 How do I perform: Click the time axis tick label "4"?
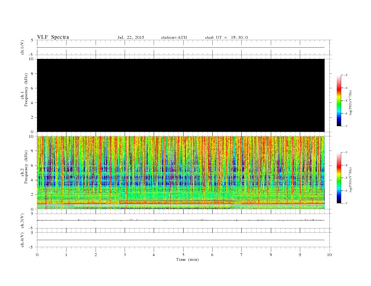pyautogui.click(x=154, y=255)
